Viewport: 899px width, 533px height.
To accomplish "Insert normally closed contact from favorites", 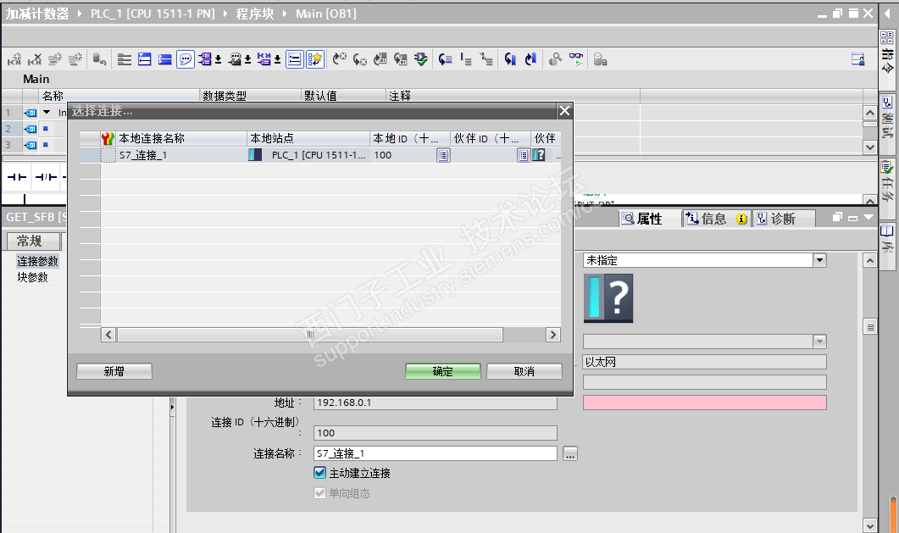I will [46, 177].
